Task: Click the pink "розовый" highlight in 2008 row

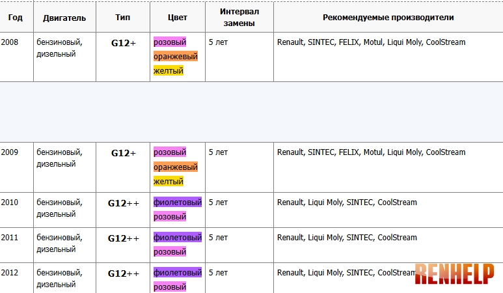Action: 170,42
